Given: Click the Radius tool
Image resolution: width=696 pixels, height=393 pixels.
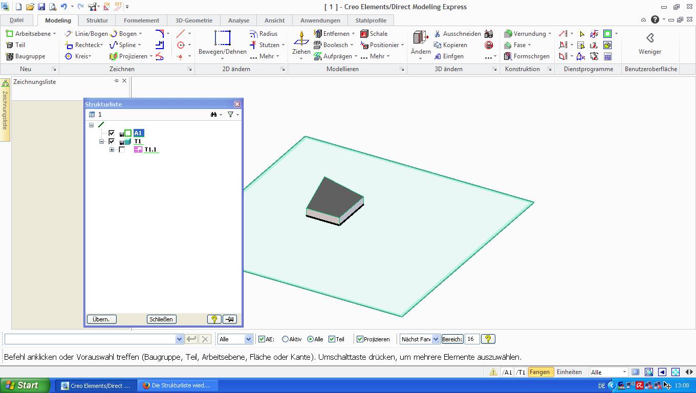Looking at the screenshot, I should click(x=264, y=34).
